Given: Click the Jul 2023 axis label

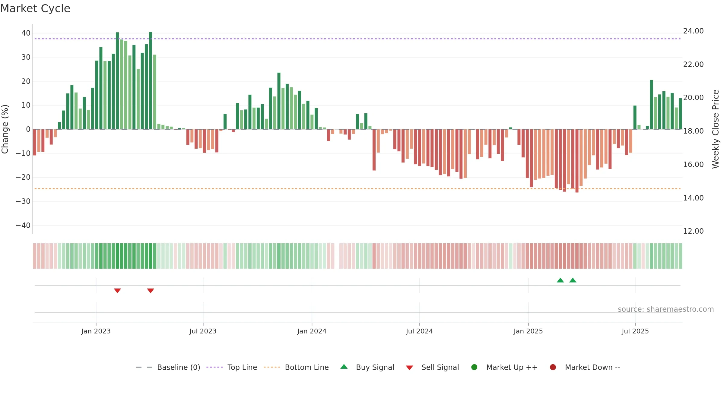Looking at the screenshot, I should point(203,331).
